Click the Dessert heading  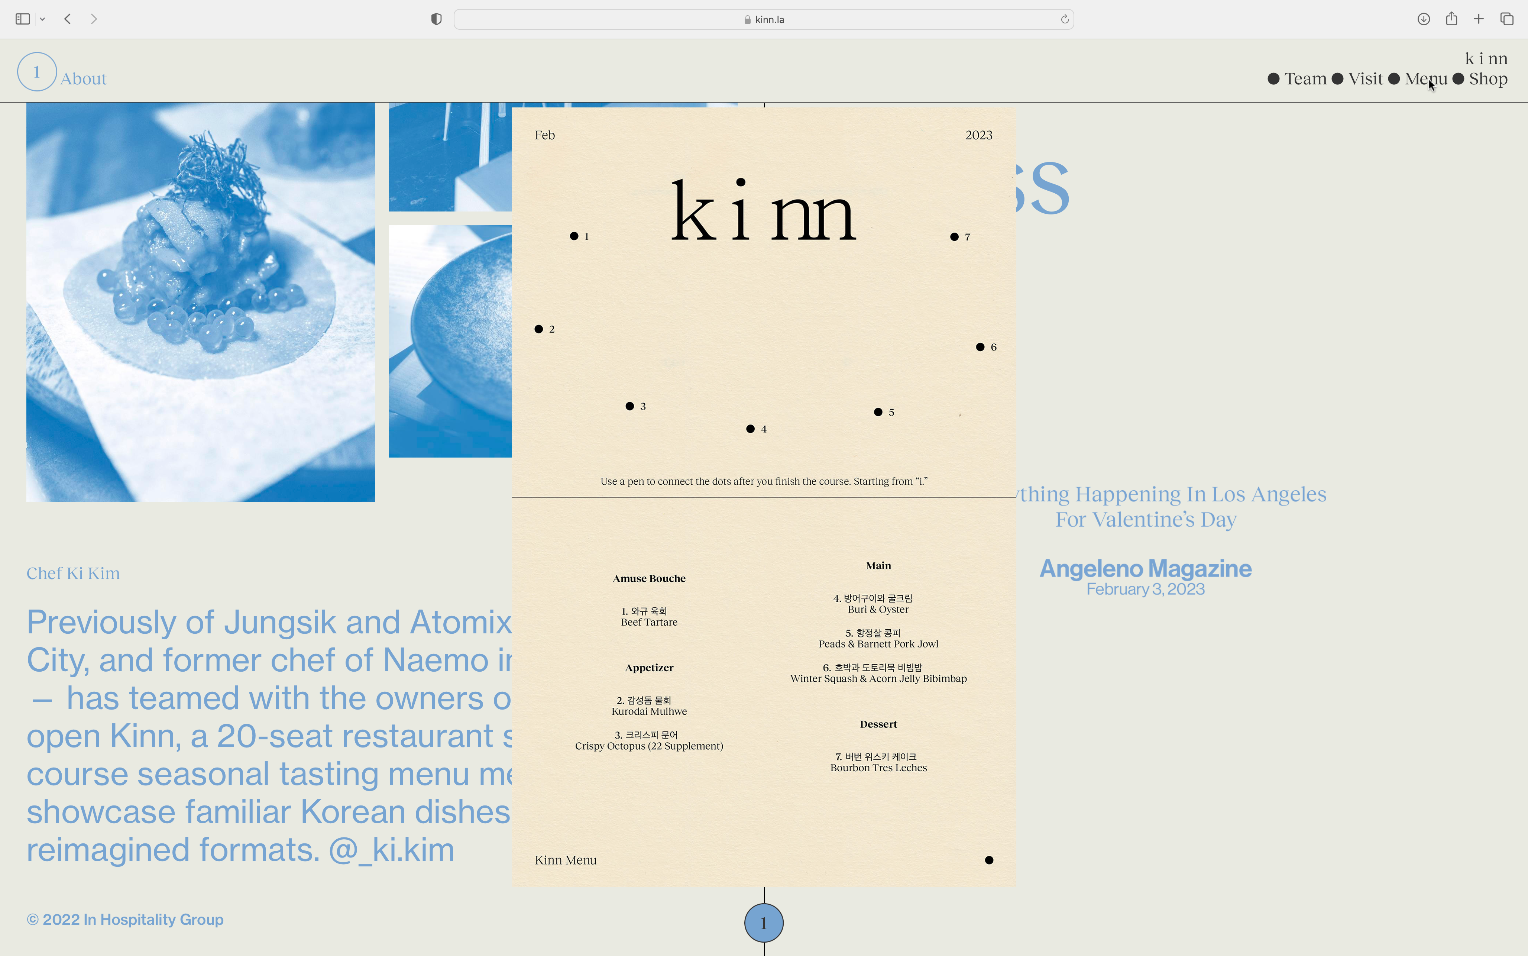pyautogui.click(x=878, y=724)
